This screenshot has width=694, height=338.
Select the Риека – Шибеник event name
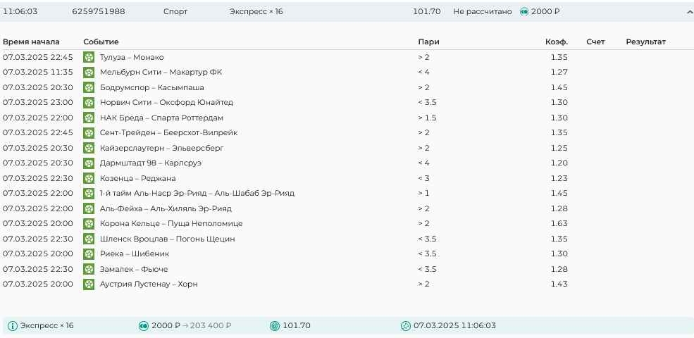pyautogui.click(x=135, y=254)
